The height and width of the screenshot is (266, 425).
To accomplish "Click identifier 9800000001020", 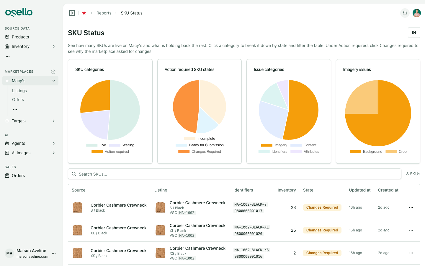I will click(x=248, y=234).
